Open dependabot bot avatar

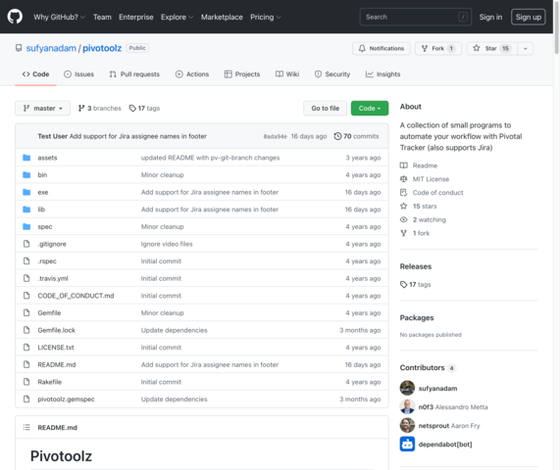point(407,444)
